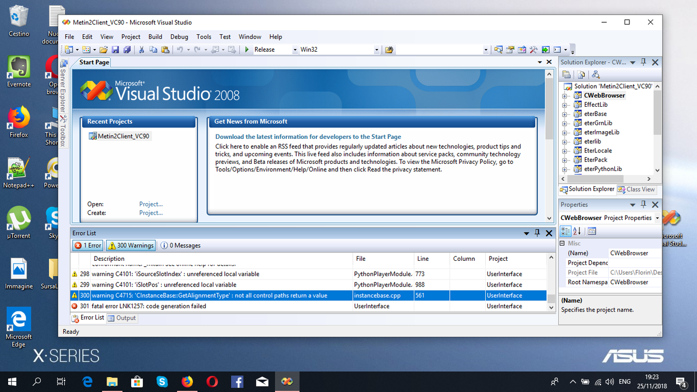This screenshot has width=697, height=392.
Task: Start debugging with the green play icon
Action: click(247, 50)
